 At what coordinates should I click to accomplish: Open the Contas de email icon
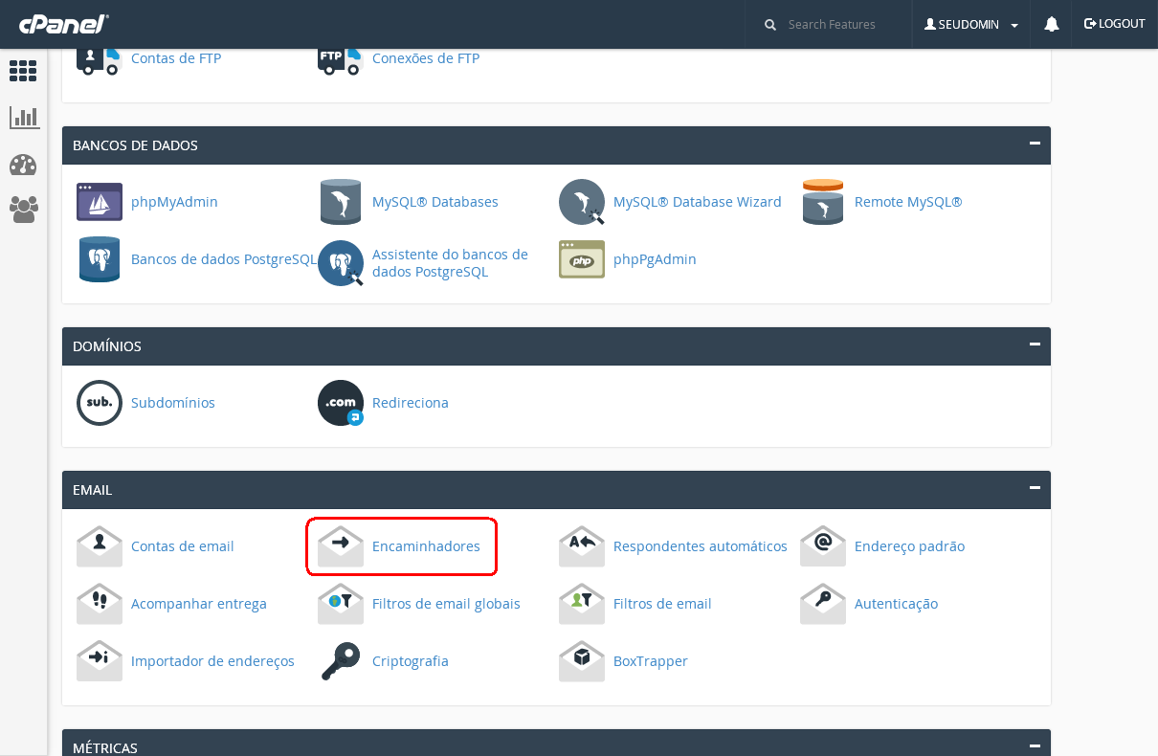click(100, 546)
